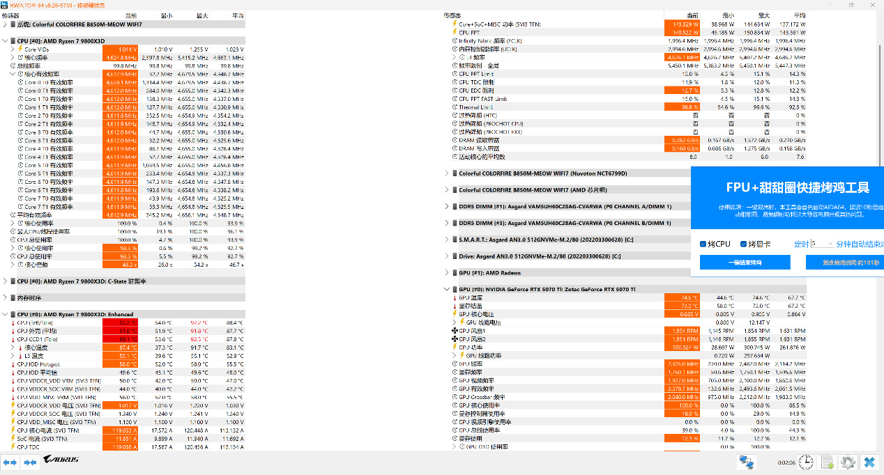
Task: Collapse the NVIDIA GeForce RTX 5070 Ti group
Action: (447, 289)
